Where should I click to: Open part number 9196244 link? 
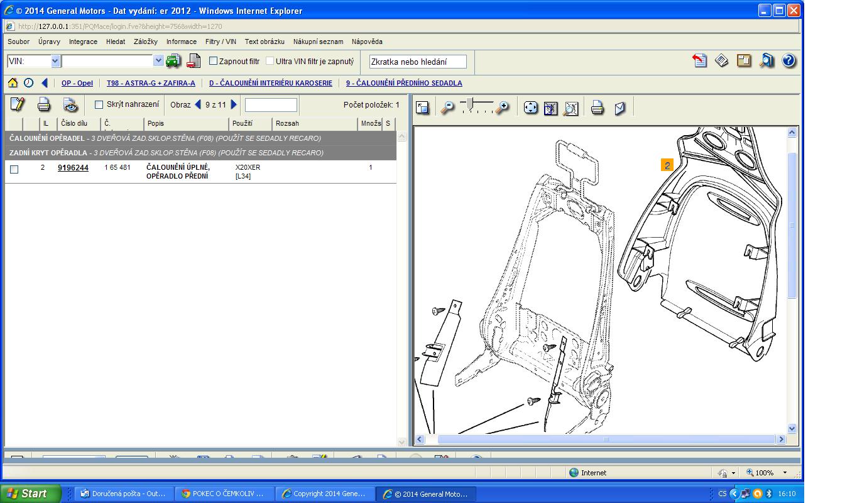click(73, 168)
